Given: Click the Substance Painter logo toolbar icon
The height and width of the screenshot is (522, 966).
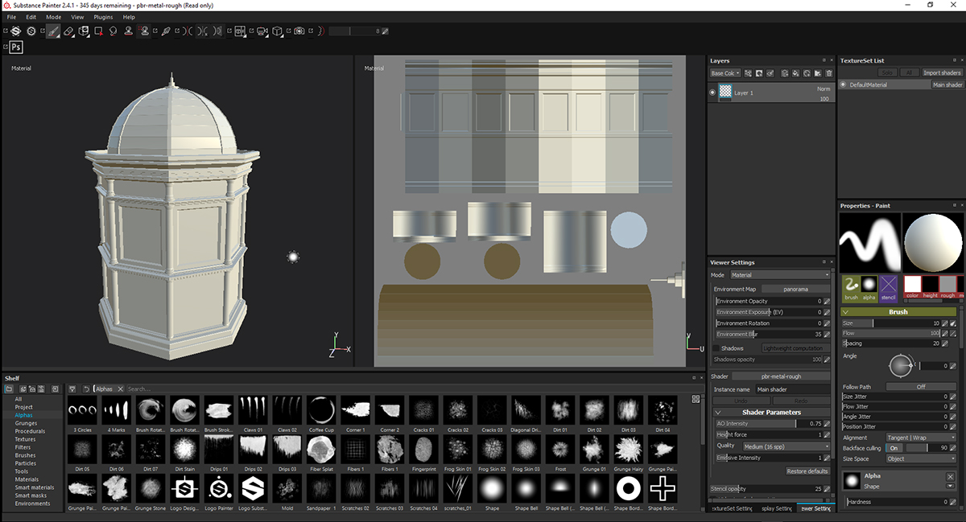Looking at the screenshot, I should point(14,31).
